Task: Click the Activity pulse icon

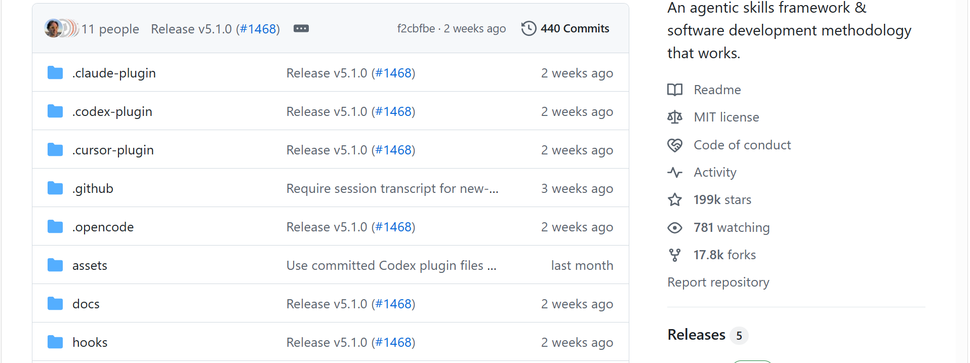Action: pyautogui.click(x=675, y=172)
